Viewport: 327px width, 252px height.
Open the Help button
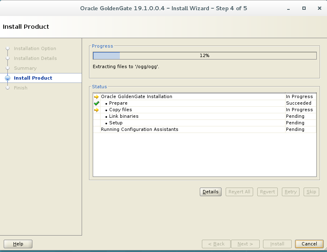tap(18, 244)
